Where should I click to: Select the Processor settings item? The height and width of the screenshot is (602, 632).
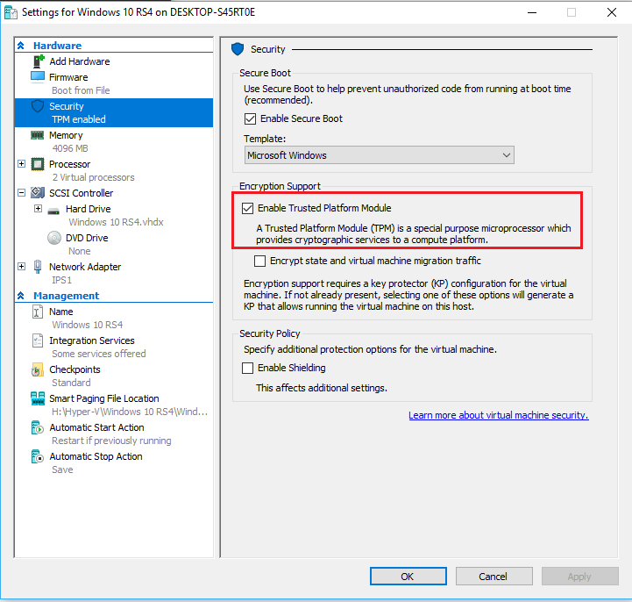(x=70, y=164)
